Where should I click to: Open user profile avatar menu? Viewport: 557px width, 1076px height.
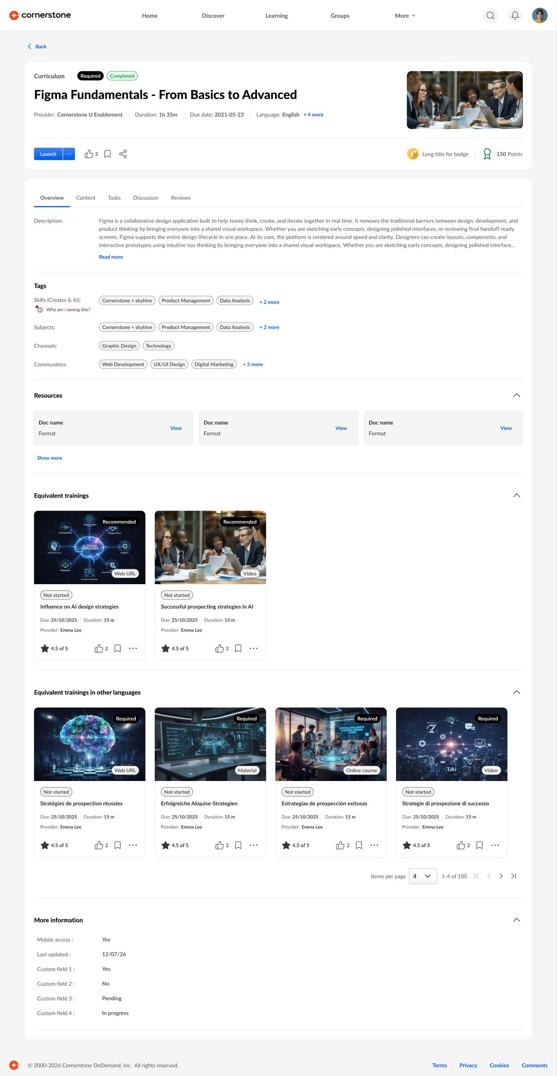coord(540,16)
